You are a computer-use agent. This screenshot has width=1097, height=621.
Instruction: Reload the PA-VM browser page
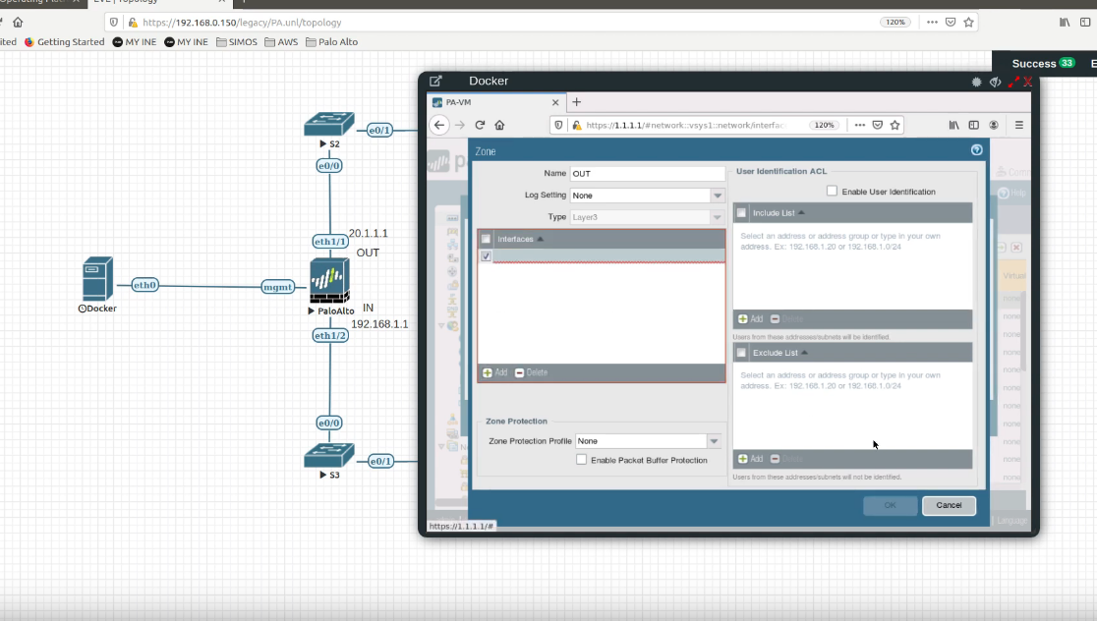coord(480,125)
